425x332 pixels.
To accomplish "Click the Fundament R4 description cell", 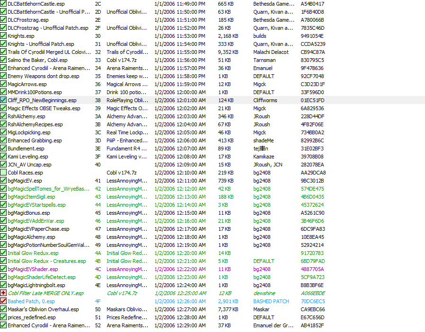I will point(126,149).
